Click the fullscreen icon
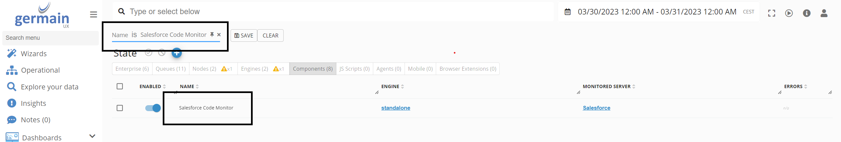This screenshot has height=142, width=841. 771,13
